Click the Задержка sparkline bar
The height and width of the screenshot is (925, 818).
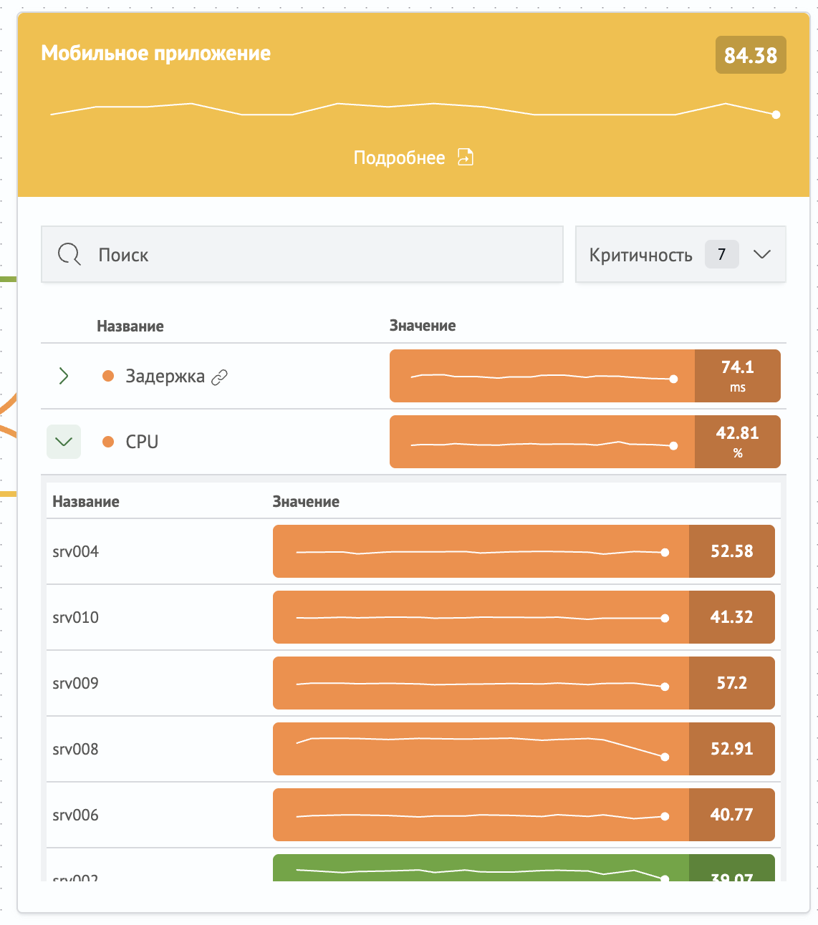point(542,376)
